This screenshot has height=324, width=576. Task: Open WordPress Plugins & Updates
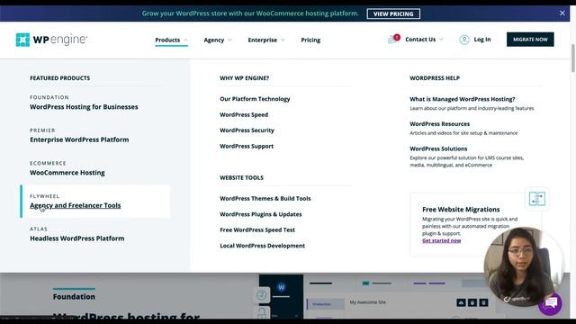pyautogui.click(x=261, y=214)
